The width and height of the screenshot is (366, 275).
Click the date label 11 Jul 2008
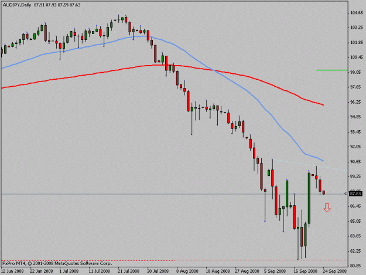99,271
